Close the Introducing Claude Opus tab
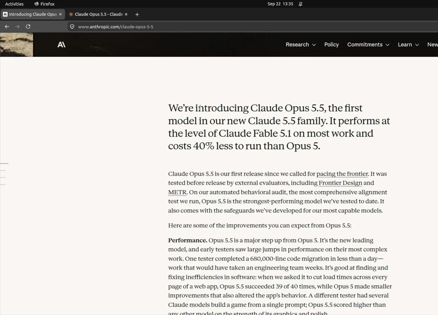 point(60,14)
